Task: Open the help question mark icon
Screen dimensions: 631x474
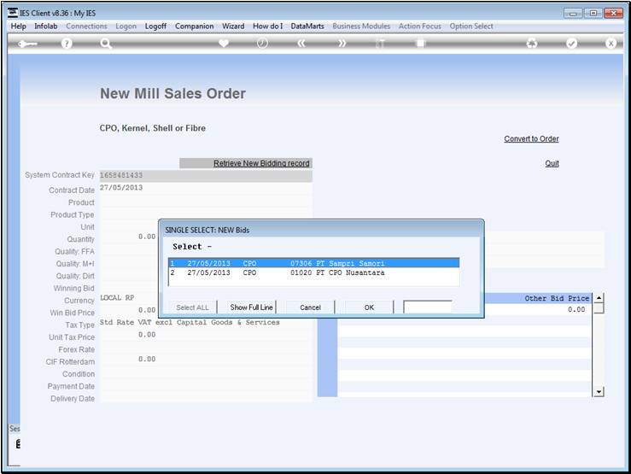Action: pos(67,44)
